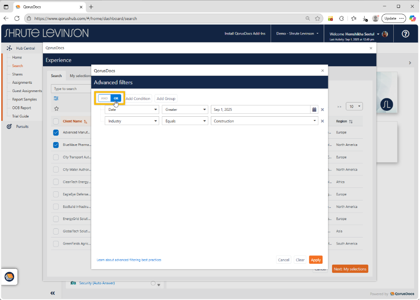Expand the Construction value dropdown
This screenshot has height=300, width=420.
pos(315,121)
